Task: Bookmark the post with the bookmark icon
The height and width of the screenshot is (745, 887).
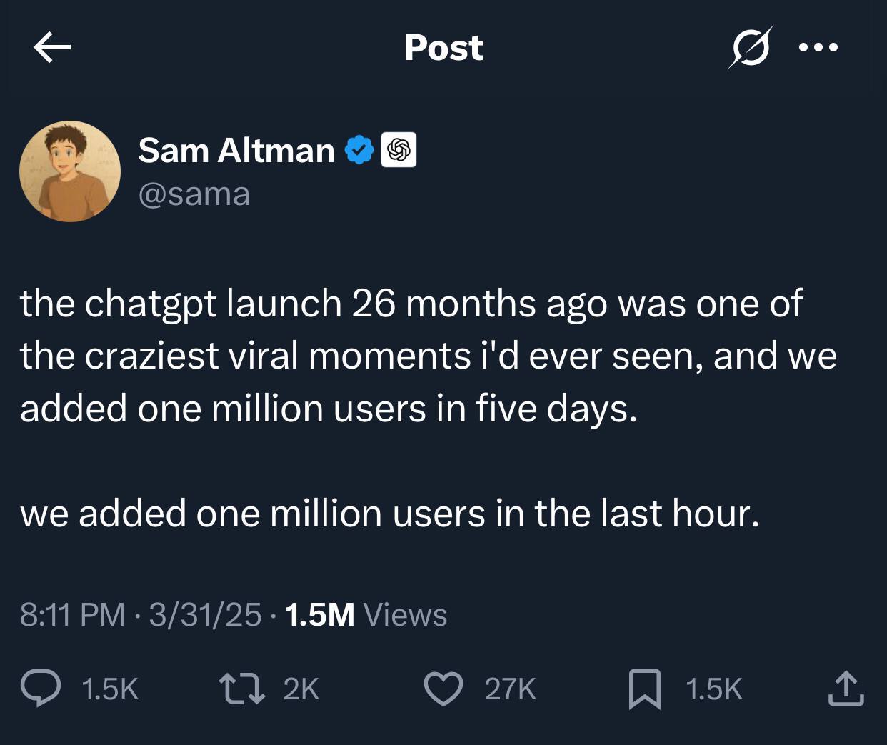Action: point(644,689)
